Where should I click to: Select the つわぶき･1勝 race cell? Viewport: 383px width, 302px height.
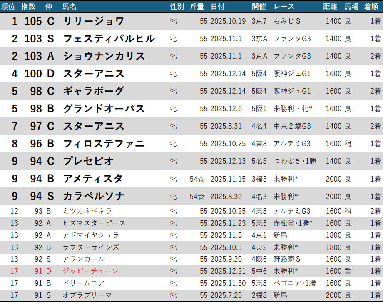tap(295, 161)
